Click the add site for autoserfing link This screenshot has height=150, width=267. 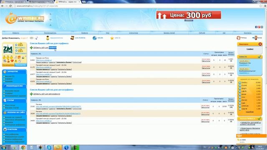[x=47, y=94]
